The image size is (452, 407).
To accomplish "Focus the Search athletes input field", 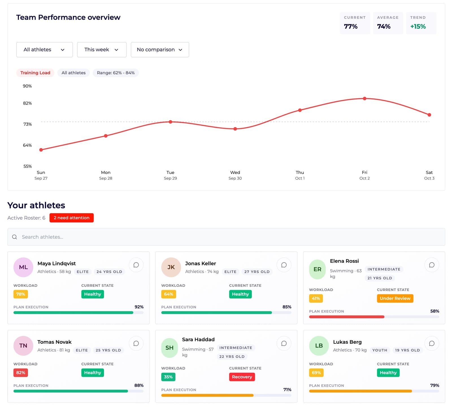I will point(226,237).
